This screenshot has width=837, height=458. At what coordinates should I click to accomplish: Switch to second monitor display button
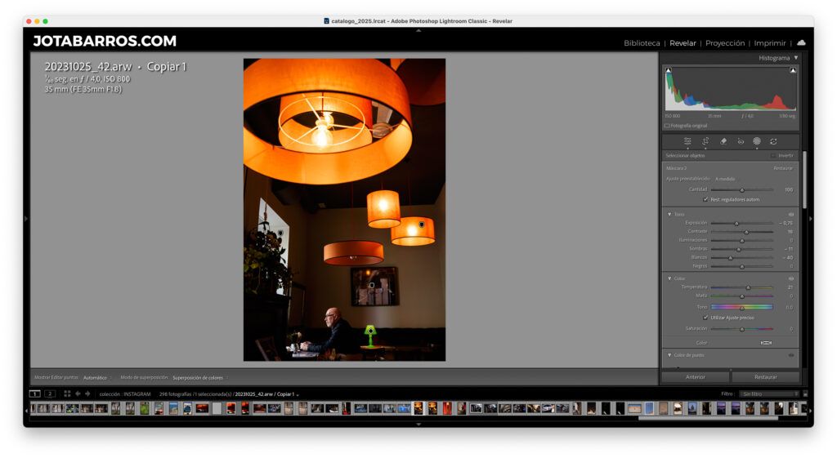click(x=50, y=394)
